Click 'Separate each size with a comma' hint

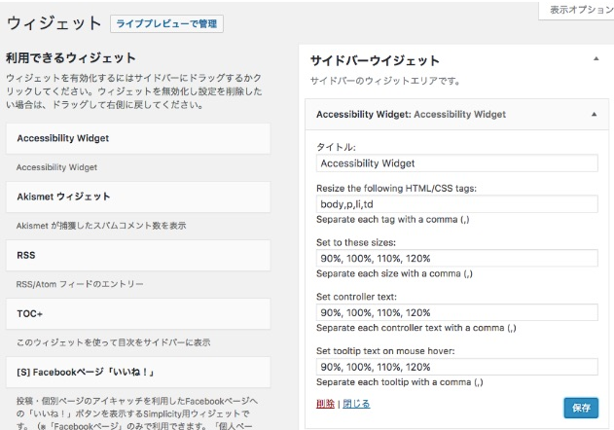(x=394, y=273)
